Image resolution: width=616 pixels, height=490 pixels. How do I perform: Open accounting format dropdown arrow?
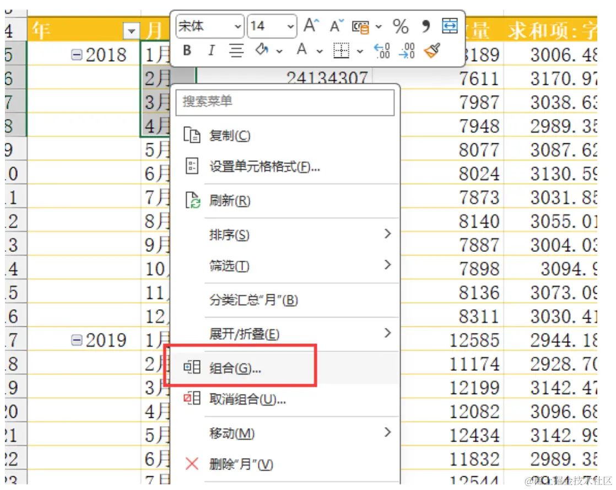[379, 27]
